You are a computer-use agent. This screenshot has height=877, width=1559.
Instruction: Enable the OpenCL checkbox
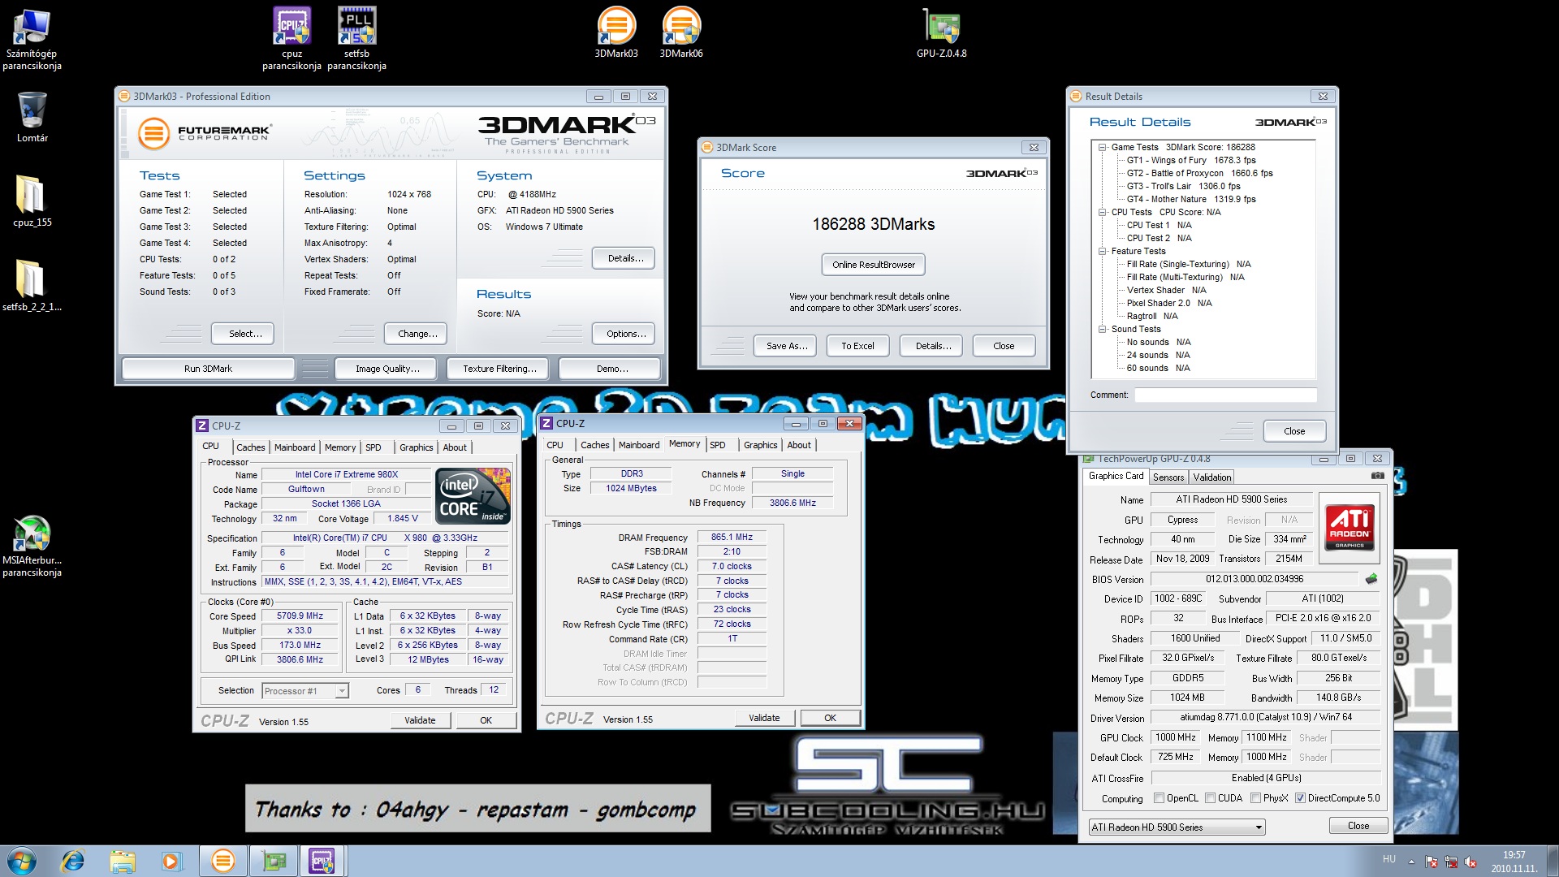point(1159,798)
